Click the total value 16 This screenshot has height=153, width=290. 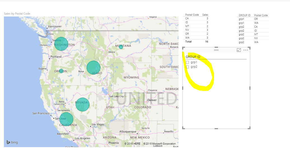tap(207, 41)
